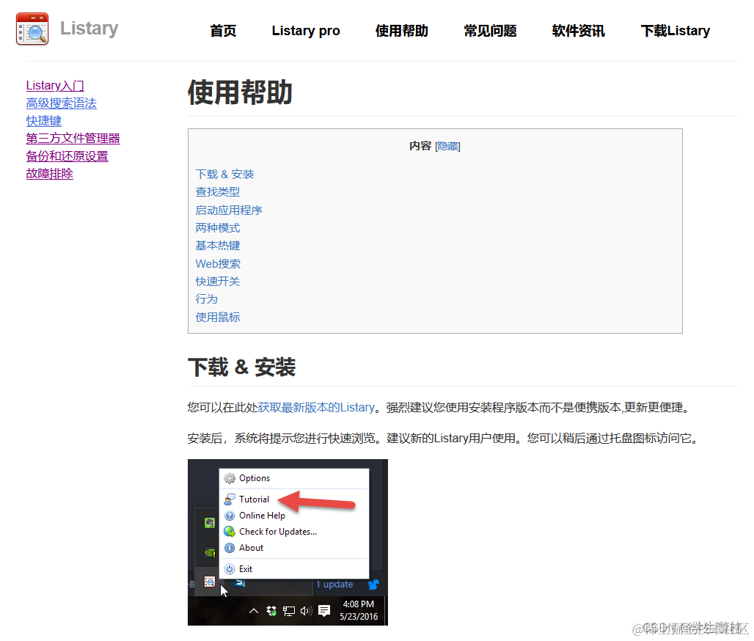Click the speaker volume icon
Image resolution: width=754 pixels, height=641 pixels.
tap(305, 610)
